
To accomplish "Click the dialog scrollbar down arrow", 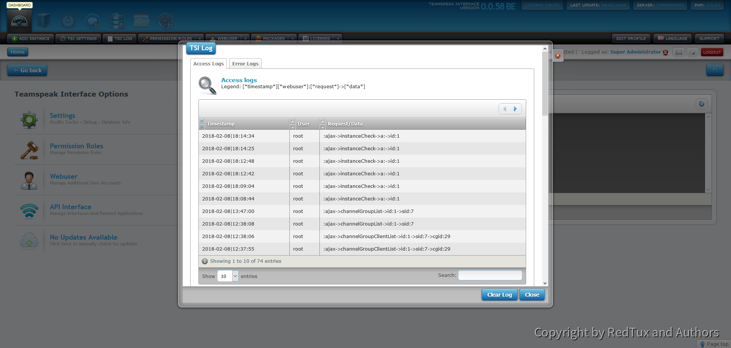I will 545,283.
